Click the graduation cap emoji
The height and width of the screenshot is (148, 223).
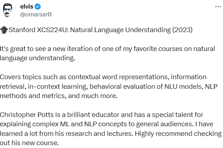coord(4,30)
